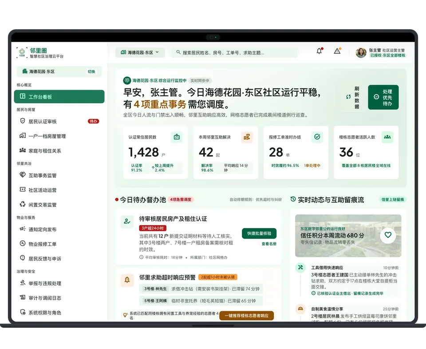Click the house icon for 一户一档房屋管理
The width and height of the screenshot is (426, 349).
[x=23, y=135]
